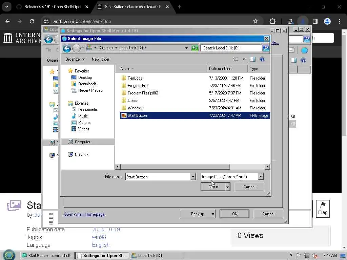Sort by the Name column header
This screenshot has width=347, height=260.
coord(161,69)
